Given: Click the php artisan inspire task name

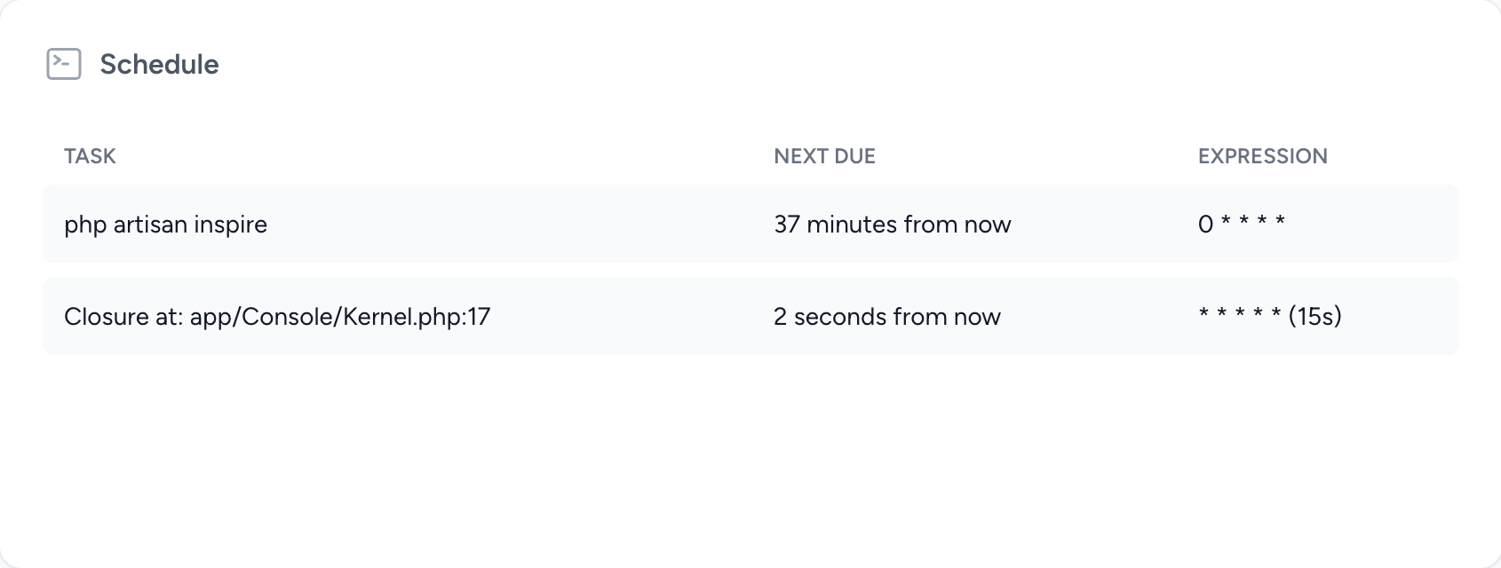Looking at the screenshot, I should [x=165, y=224].
